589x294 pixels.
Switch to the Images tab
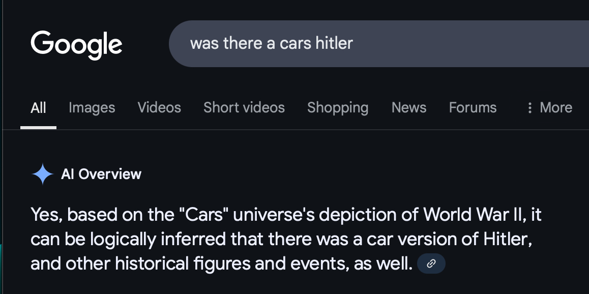pos(92,108)
